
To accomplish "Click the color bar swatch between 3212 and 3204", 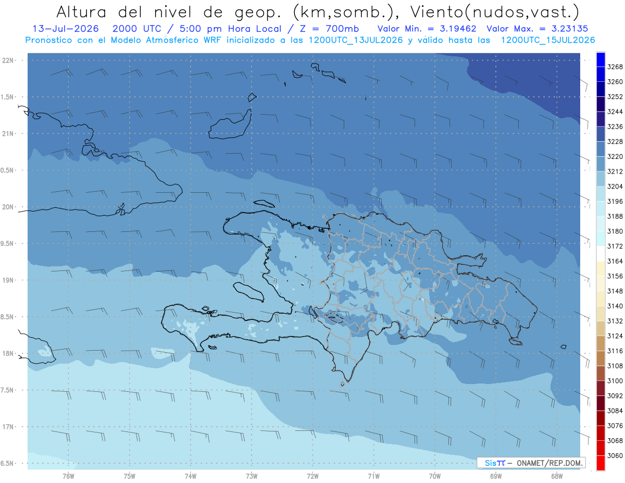I will pos(601,179).
